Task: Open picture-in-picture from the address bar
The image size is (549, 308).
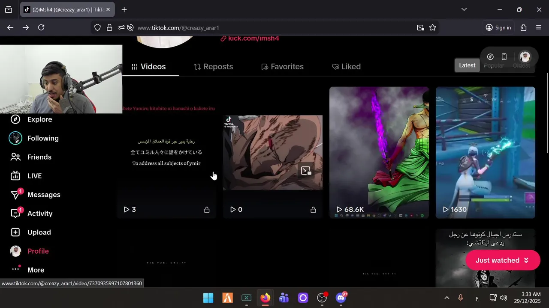Action: [x=420, y=27]
